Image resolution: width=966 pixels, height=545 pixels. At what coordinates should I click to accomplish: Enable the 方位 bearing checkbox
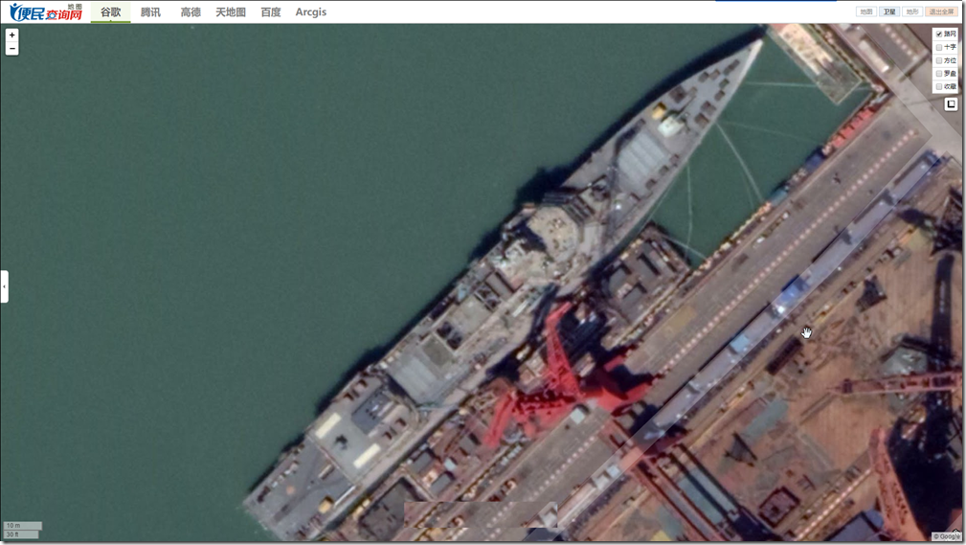939,60
